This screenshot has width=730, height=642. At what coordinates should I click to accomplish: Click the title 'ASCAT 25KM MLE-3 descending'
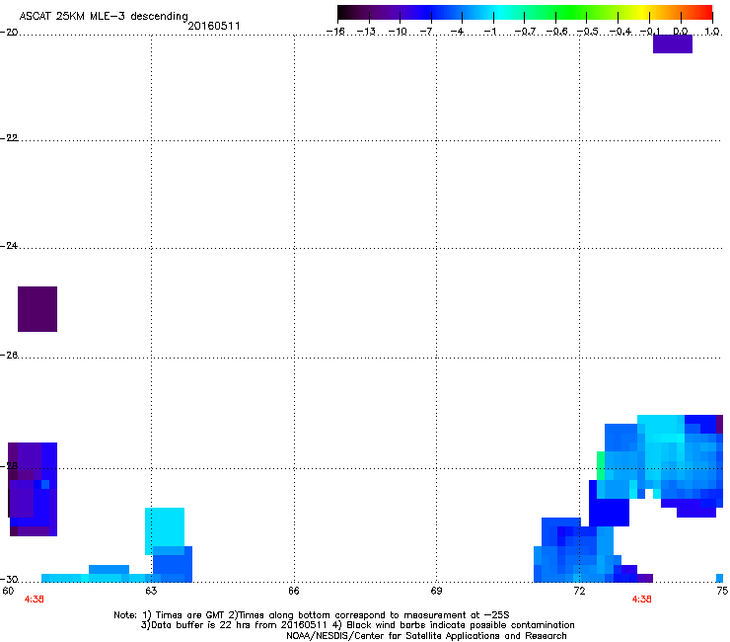point(104,17)
